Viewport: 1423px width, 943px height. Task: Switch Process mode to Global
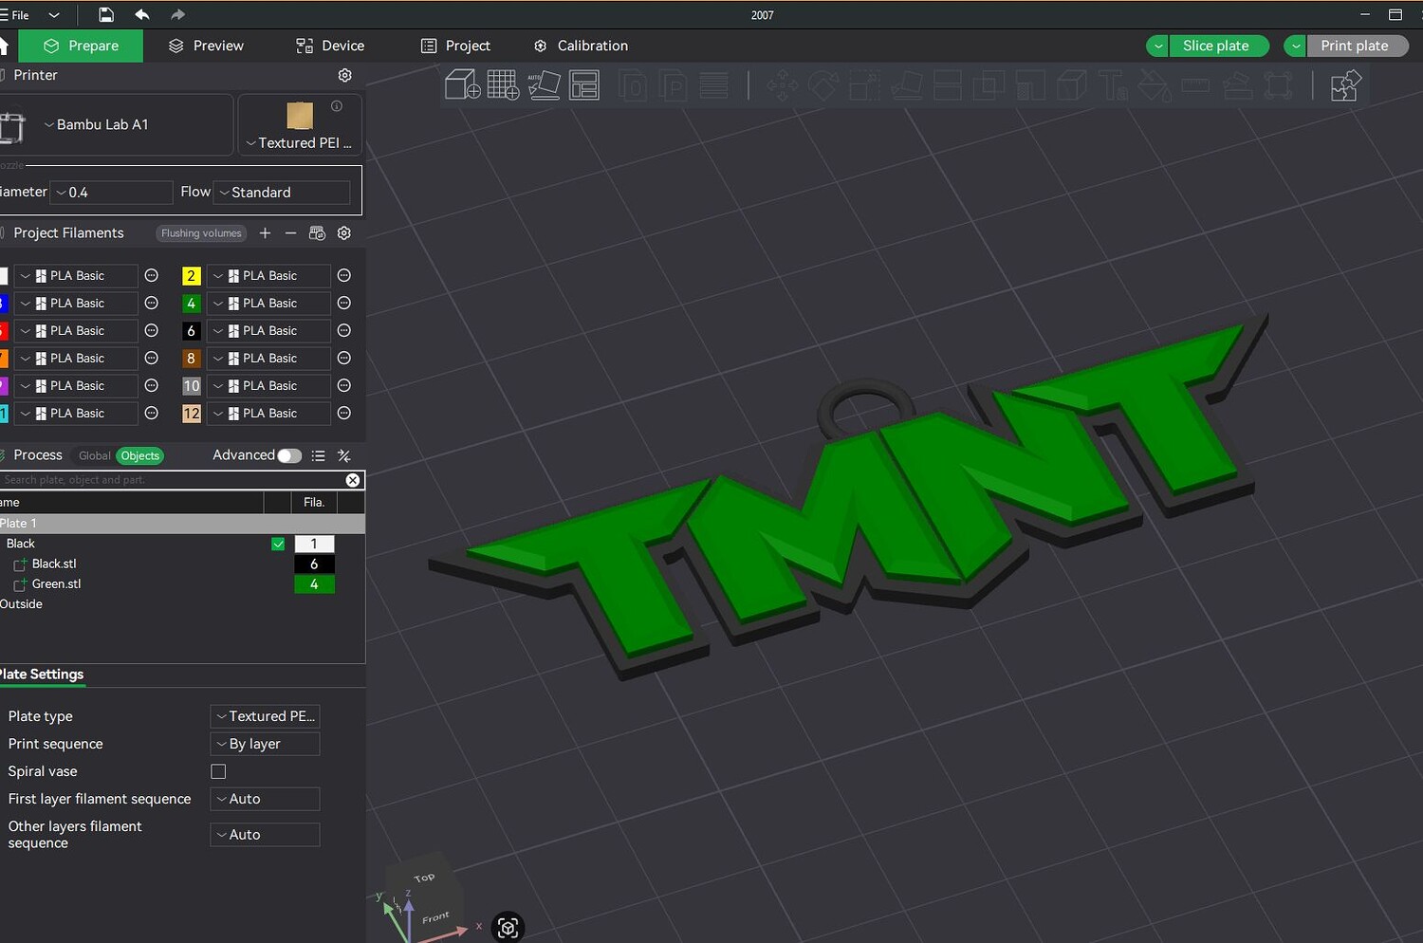(95, 456)
